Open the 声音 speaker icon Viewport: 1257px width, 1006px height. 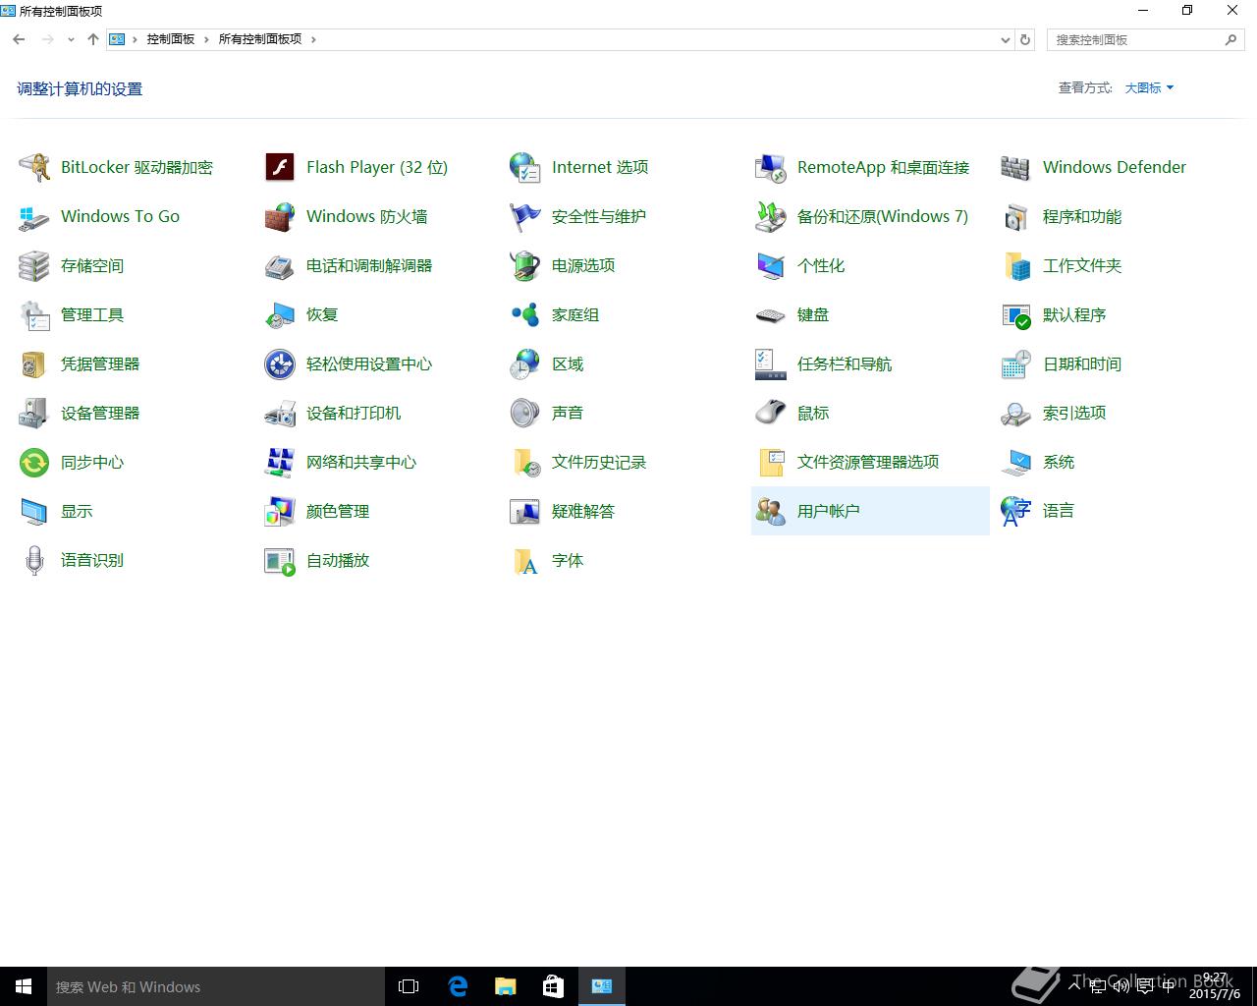click(x=525, y=413)
